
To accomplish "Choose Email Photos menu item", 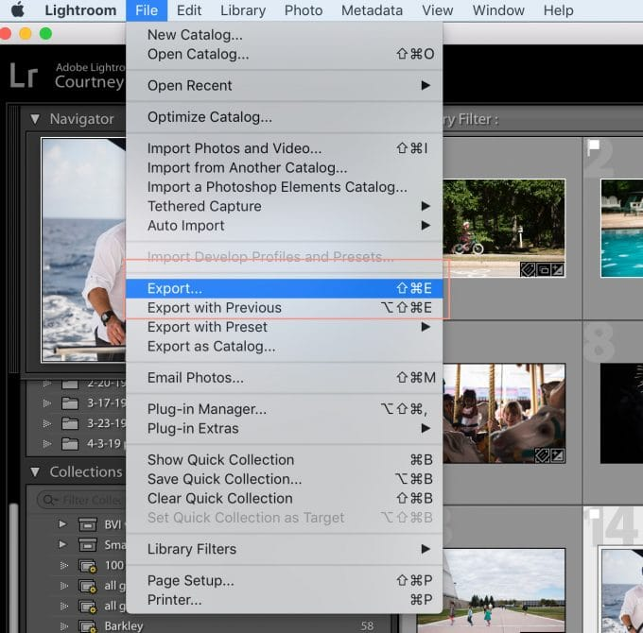I will click(x=285, y=378).
